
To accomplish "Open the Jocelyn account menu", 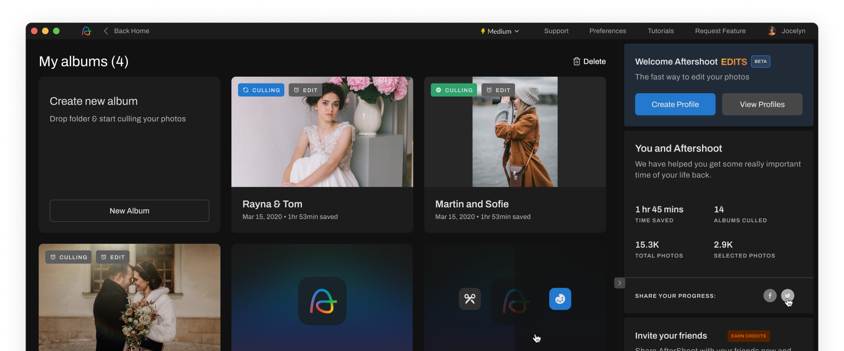I will pos(793,31).
